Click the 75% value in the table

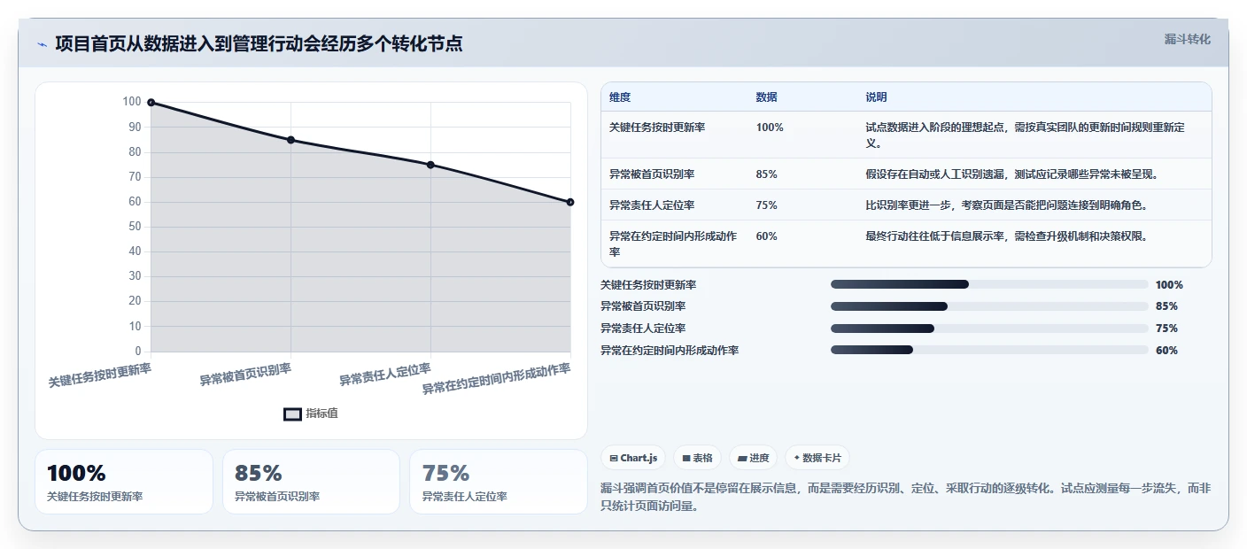[x=767, y=205]
